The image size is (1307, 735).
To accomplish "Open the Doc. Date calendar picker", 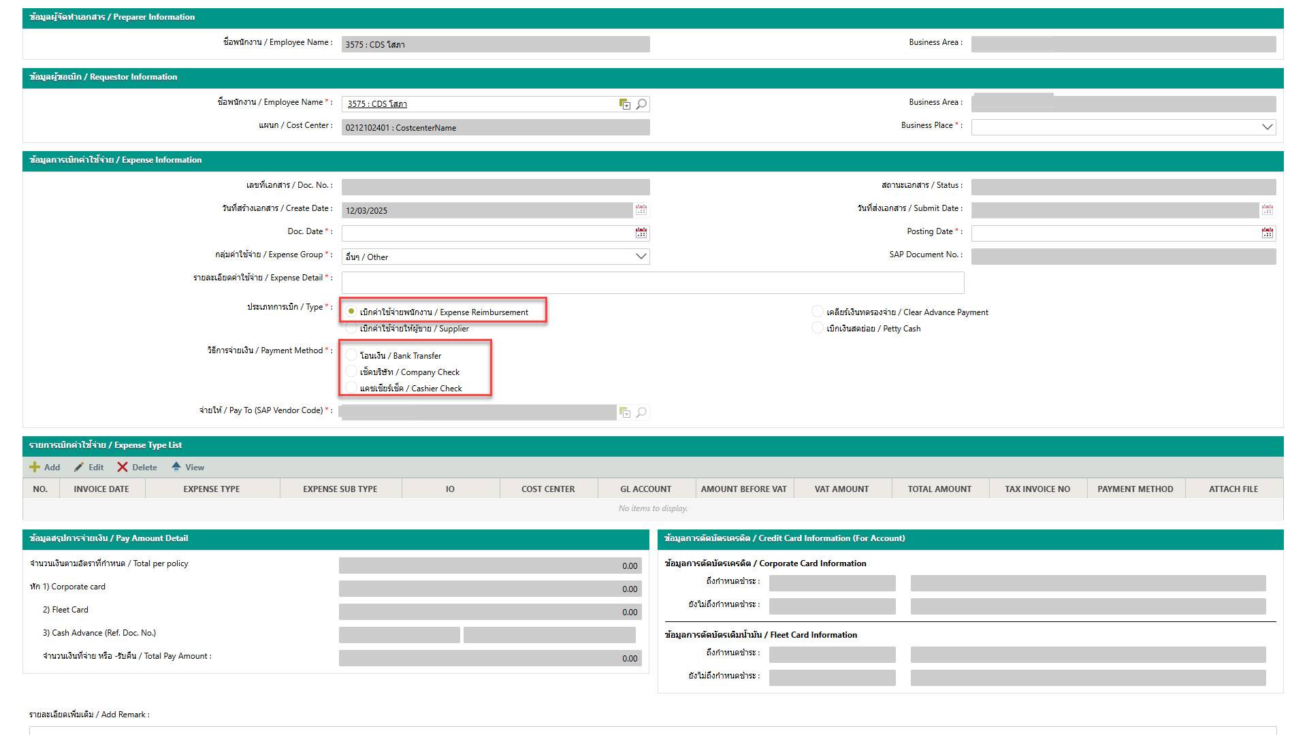I will [x=641, y=233].
